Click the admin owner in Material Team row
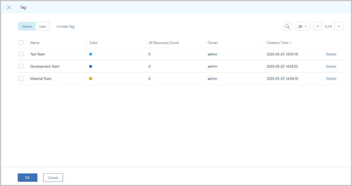352x186 pixels. point(212,79)
